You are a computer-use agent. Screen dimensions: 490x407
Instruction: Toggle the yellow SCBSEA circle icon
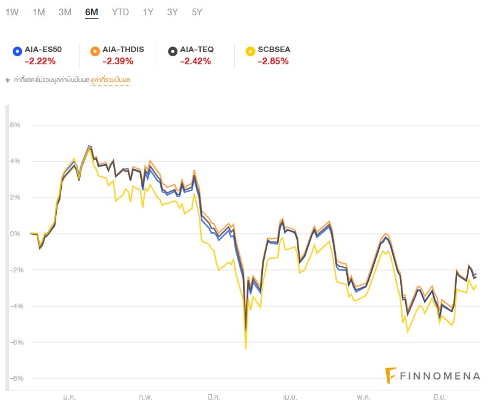250,50
